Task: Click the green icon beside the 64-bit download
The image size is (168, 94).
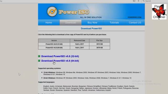Action: tap(39, 61)
